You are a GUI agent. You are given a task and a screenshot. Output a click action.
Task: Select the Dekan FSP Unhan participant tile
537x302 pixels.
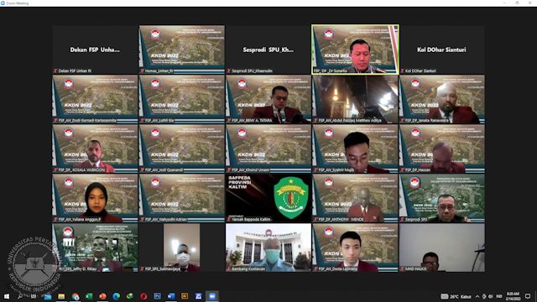click(x=95, y=49)
